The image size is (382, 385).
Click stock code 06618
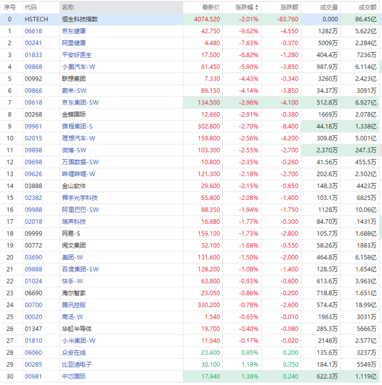pyautogui.click(x=33, y=31)
